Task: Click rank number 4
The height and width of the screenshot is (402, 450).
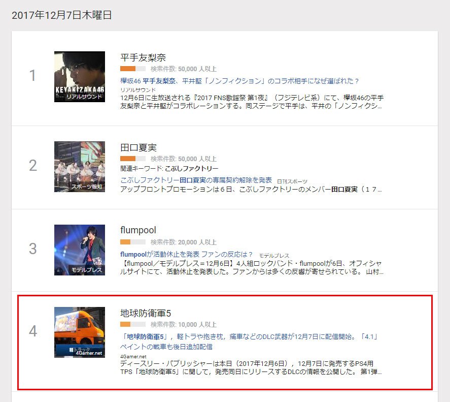Action: point(33,331)
